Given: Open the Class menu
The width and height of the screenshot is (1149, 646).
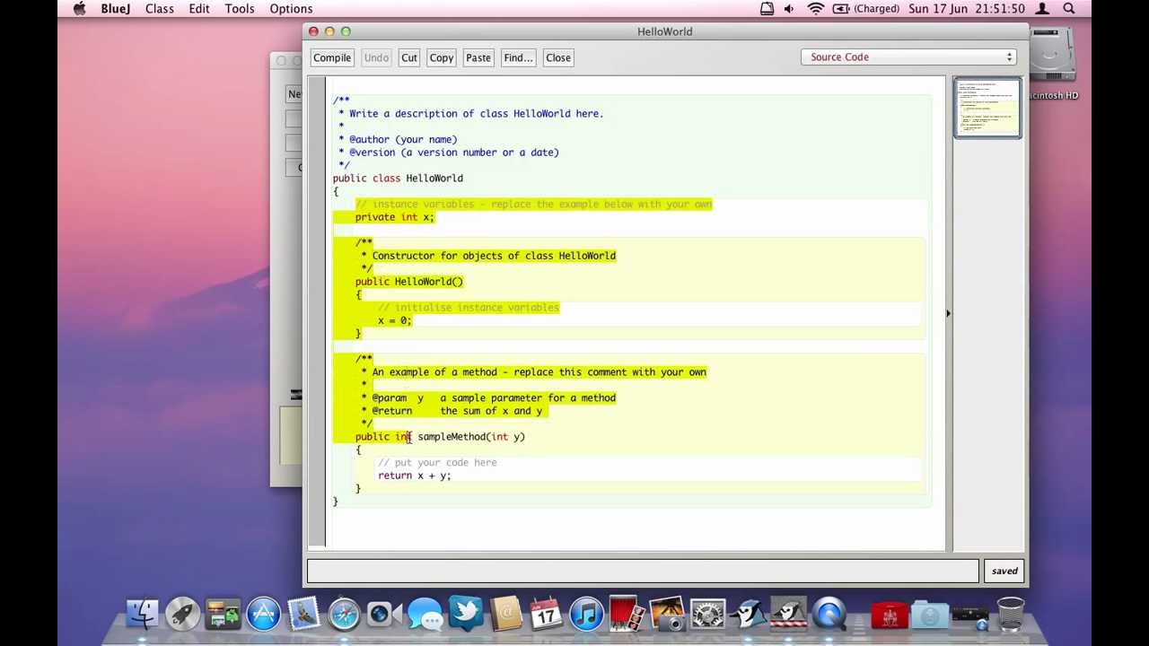Looking at the screenshot, I should pos(159,9).
